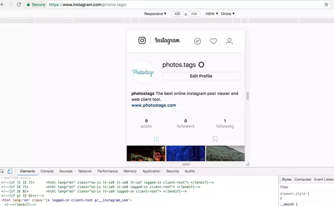Screen dimensions: 334x206
Task: Open the saved bookmark icon
Action: point(215,139)
